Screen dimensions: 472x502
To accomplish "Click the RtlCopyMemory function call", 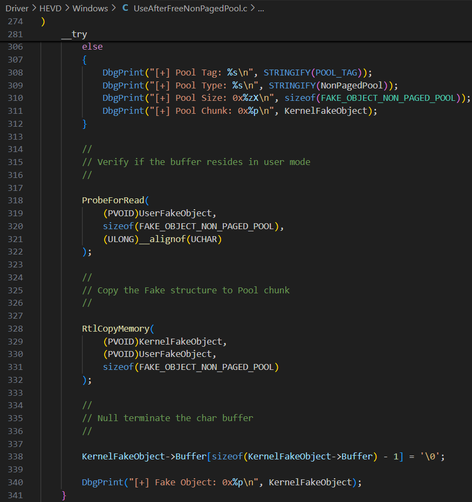I will pos(115,329).
